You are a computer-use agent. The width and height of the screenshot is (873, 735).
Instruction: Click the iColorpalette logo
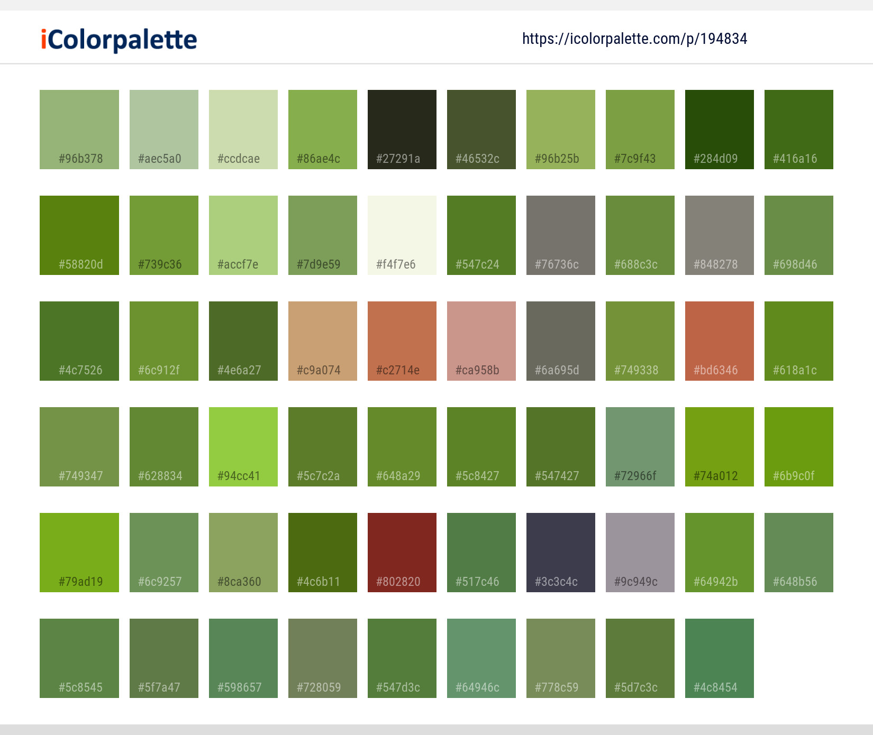click(119, 40)
